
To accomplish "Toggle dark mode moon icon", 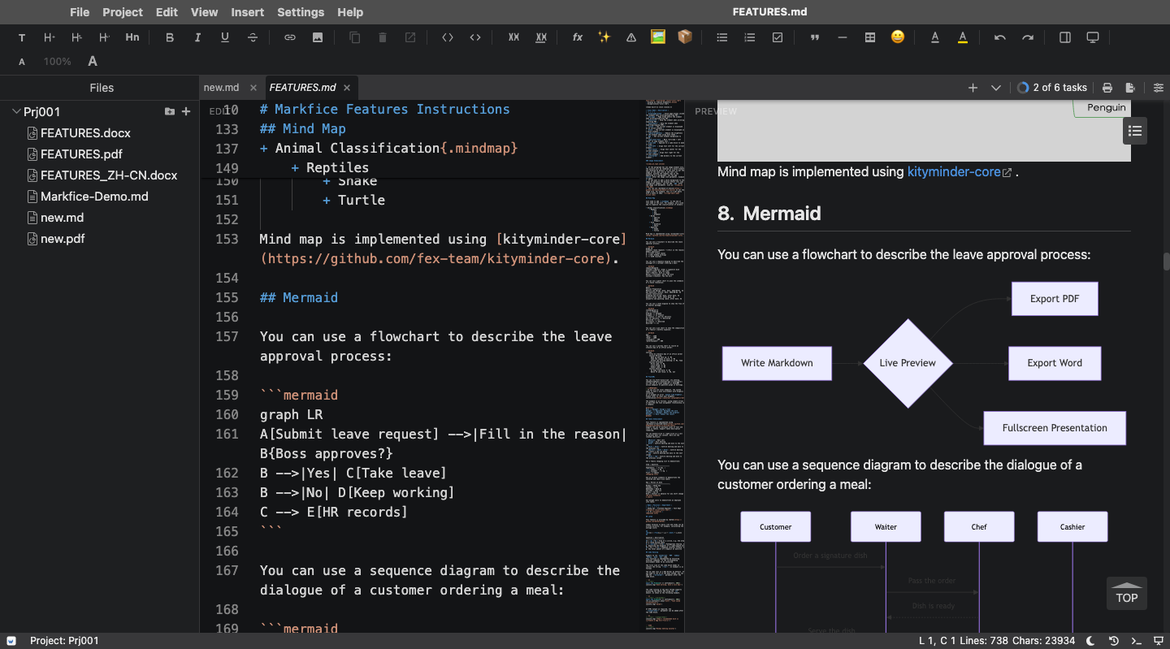I will click(1091, 641).
